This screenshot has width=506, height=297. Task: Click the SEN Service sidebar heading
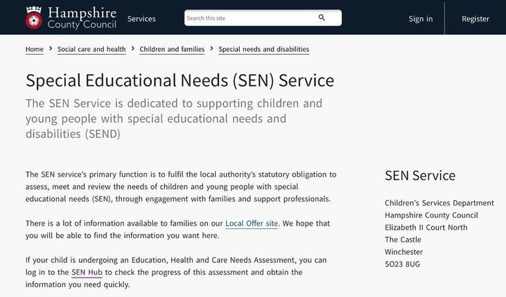coord(420,176)
